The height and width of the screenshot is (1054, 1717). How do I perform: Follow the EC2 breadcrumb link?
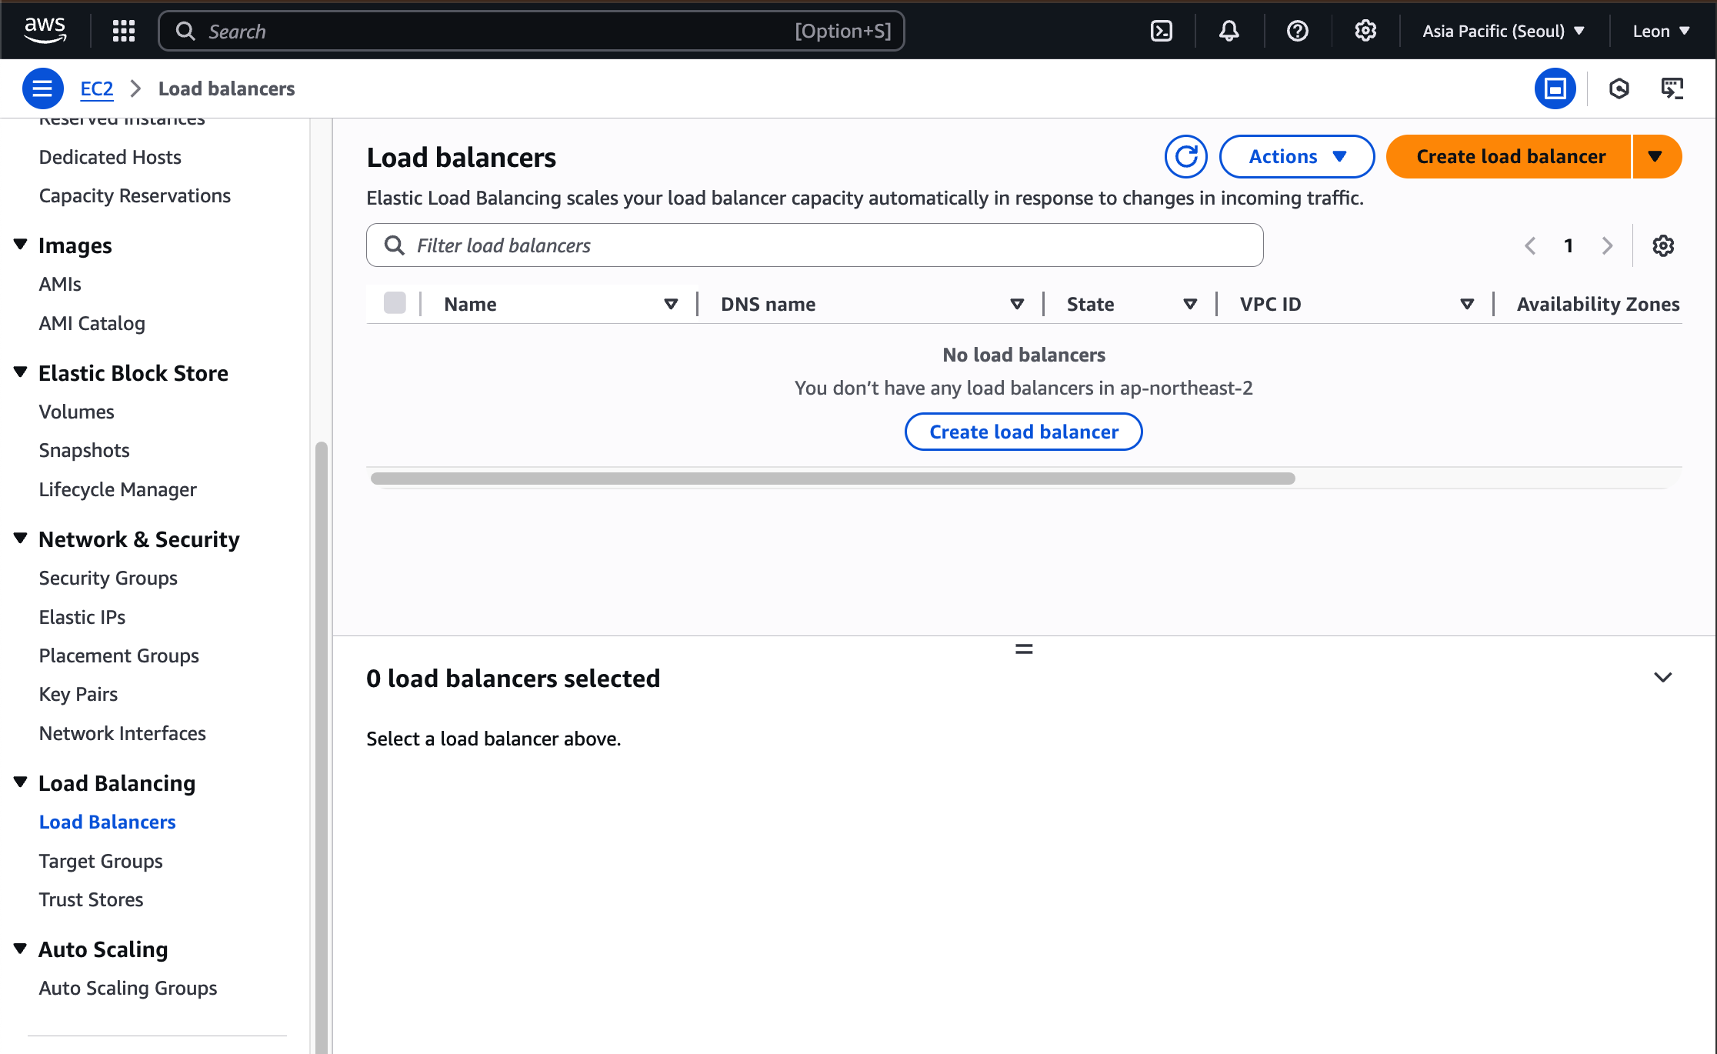tap(96, 88)
